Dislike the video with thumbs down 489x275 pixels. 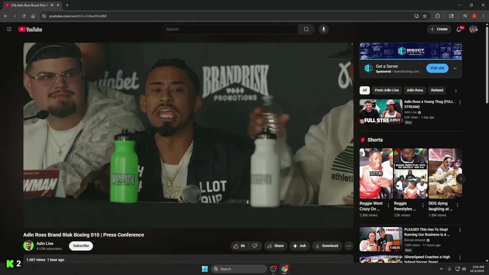255,246
